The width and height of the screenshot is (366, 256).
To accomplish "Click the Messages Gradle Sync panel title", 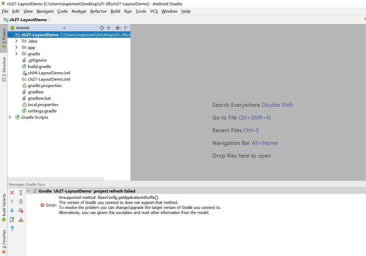I will tap(27, 184).
